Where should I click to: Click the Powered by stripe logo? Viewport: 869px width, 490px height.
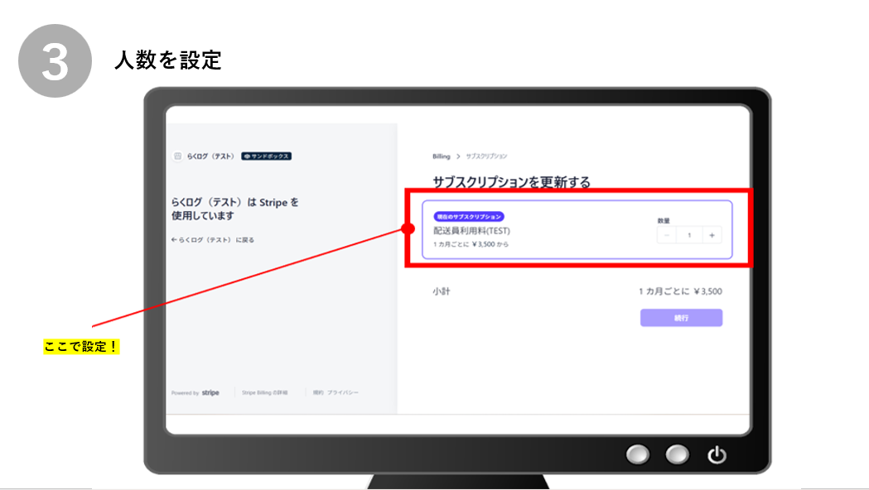coord(210,393)
